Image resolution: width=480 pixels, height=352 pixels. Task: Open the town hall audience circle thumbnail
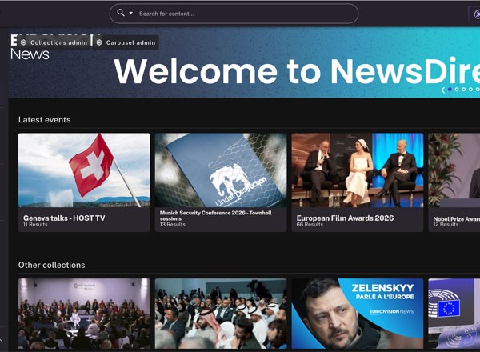[84, 314]
